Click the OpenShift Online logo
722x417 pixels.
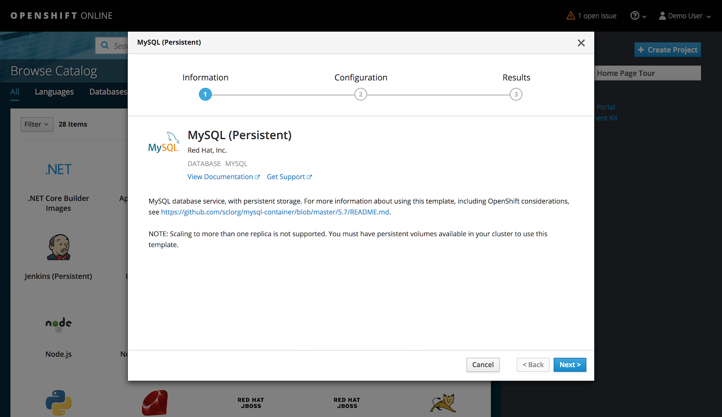[x=61, y=16]
